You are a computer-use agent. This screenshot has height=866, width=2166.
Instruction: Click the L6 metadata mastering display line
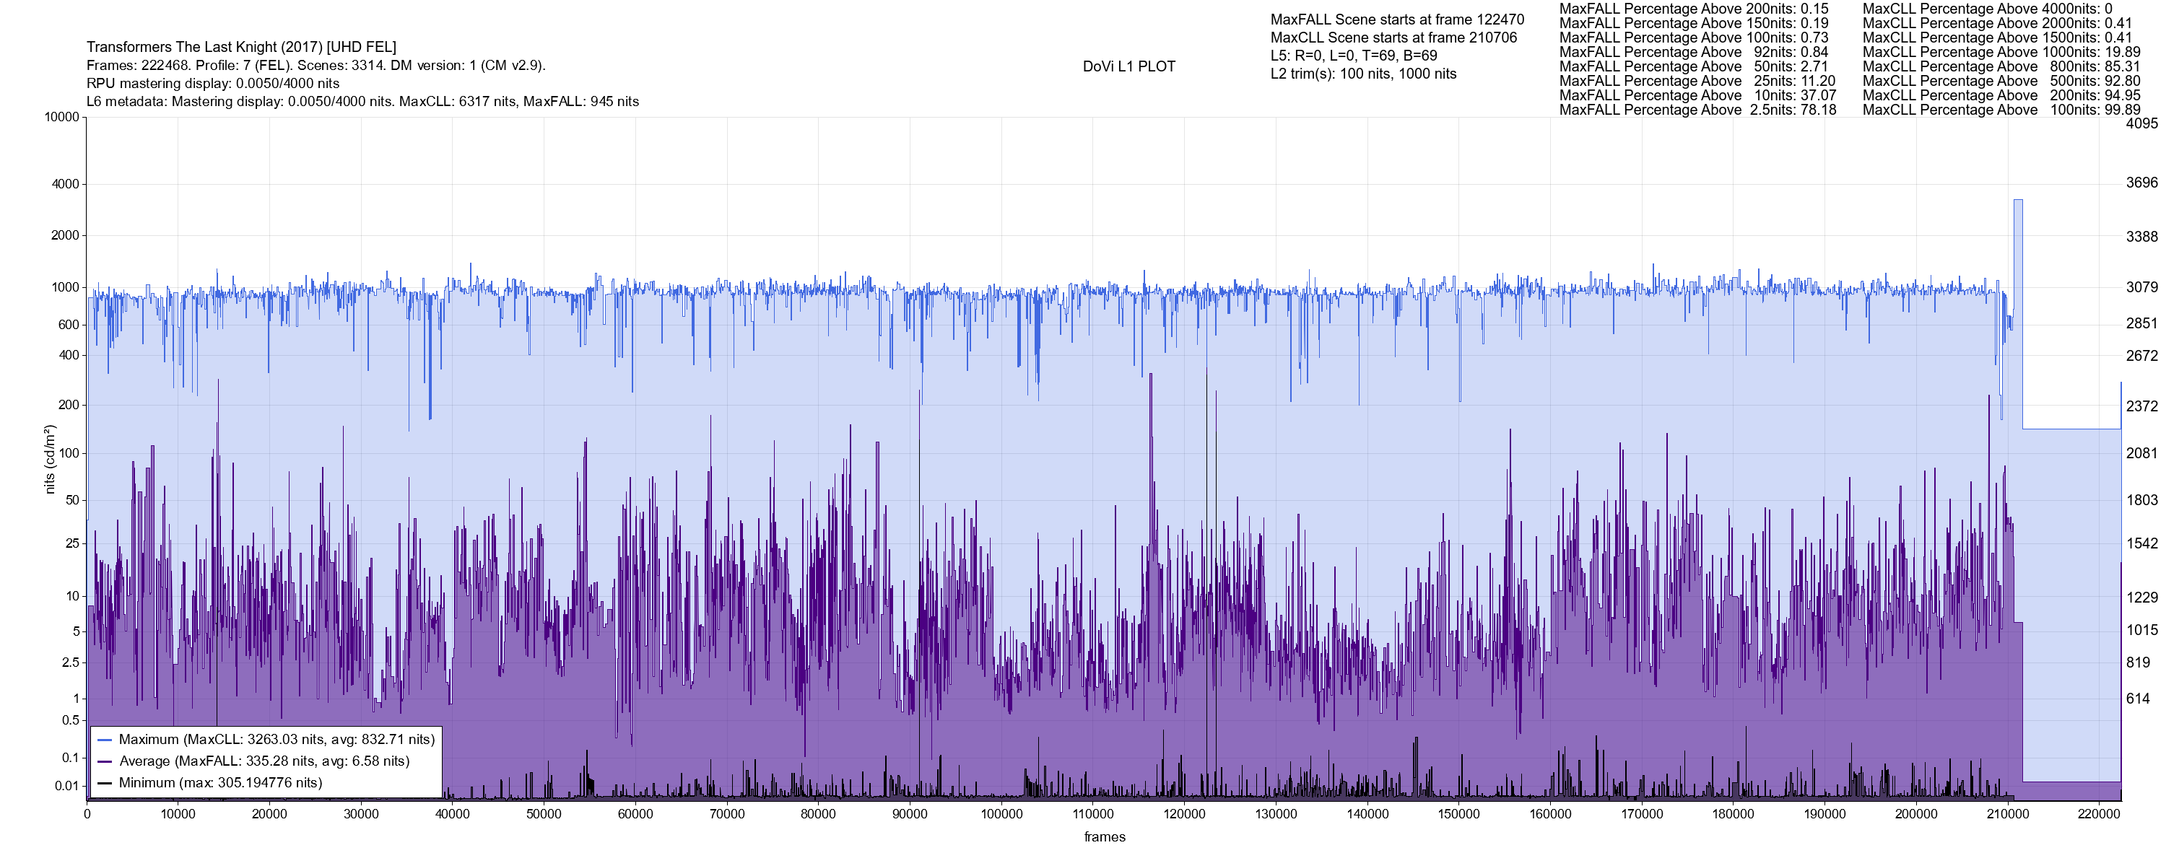pos(362,102)
